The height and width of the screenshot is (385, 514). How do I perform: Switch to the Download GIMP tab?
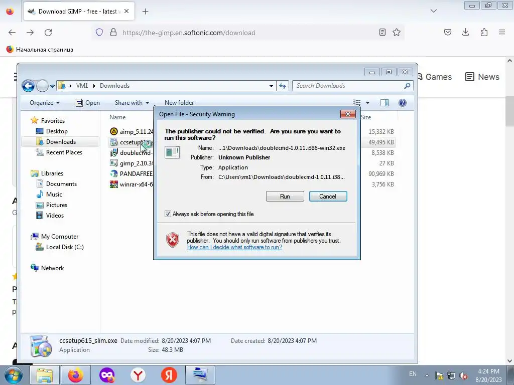coord(78,12)
